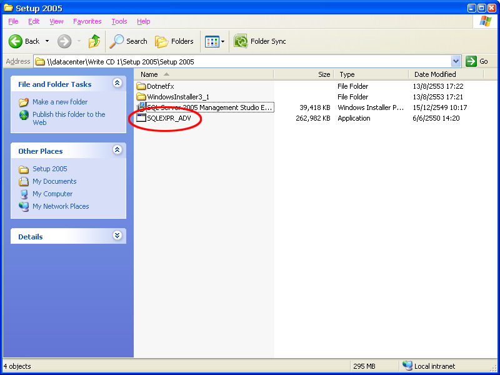Open the Back history dropdown arrow
This screenshot has width=500, height=375.
tap(47, 41)
